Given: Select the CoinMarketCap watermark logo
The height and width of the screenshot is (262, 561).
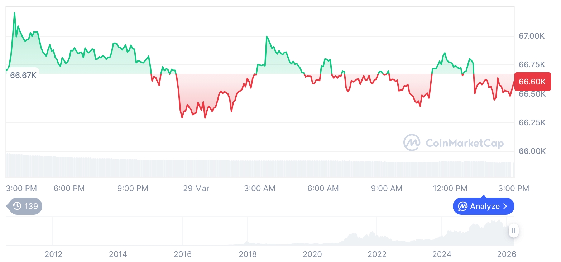Looking at the screenshot, I should pos(454,142).
